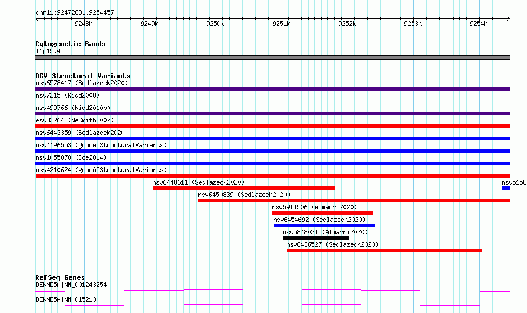Open the RefSeq Genes track title
Viewport: 527px width, 313px height.
tap(60, 277)
